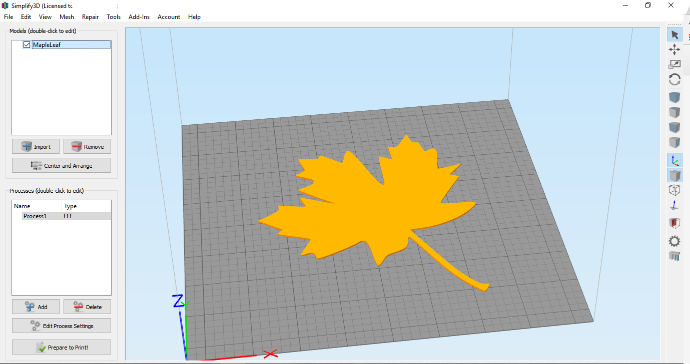
Task: Open the Help menu
Action: 194,17
